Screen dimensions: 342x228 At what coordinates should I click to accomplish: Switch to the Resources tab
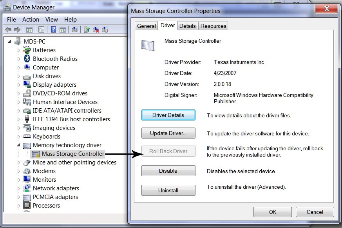tap(213, 26)
